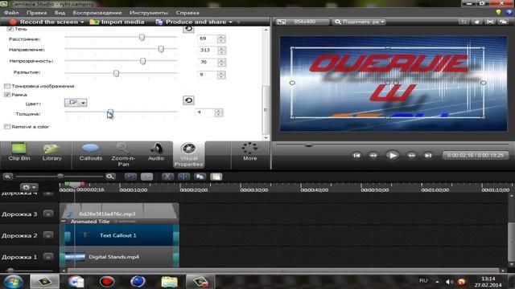Viewport: 515px width, 289px height.
Task: Click the timeline Copy icon
Action: coord(200,177)
